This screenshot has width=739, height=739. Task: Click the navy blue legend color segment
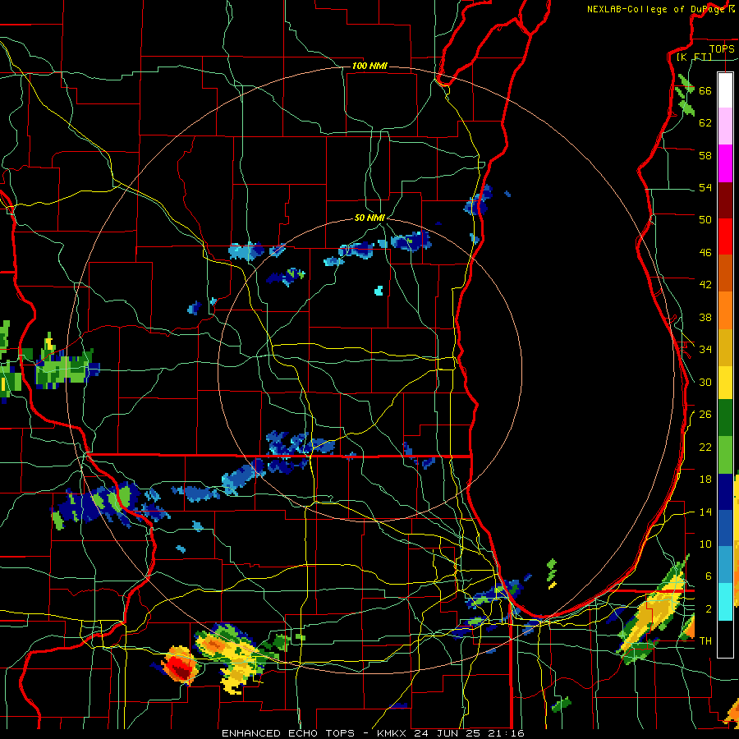tap(725, 492)
